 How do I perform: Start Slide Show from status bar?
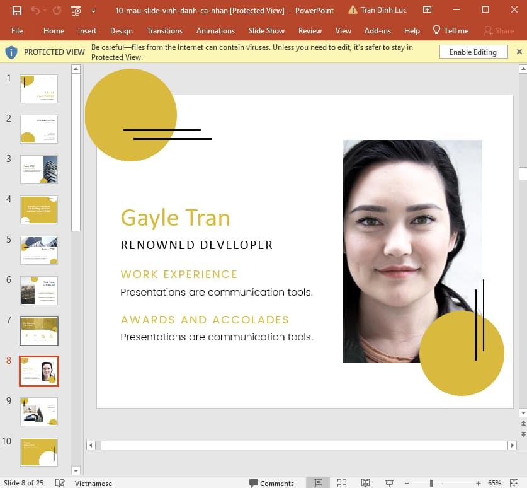[389, 483]
